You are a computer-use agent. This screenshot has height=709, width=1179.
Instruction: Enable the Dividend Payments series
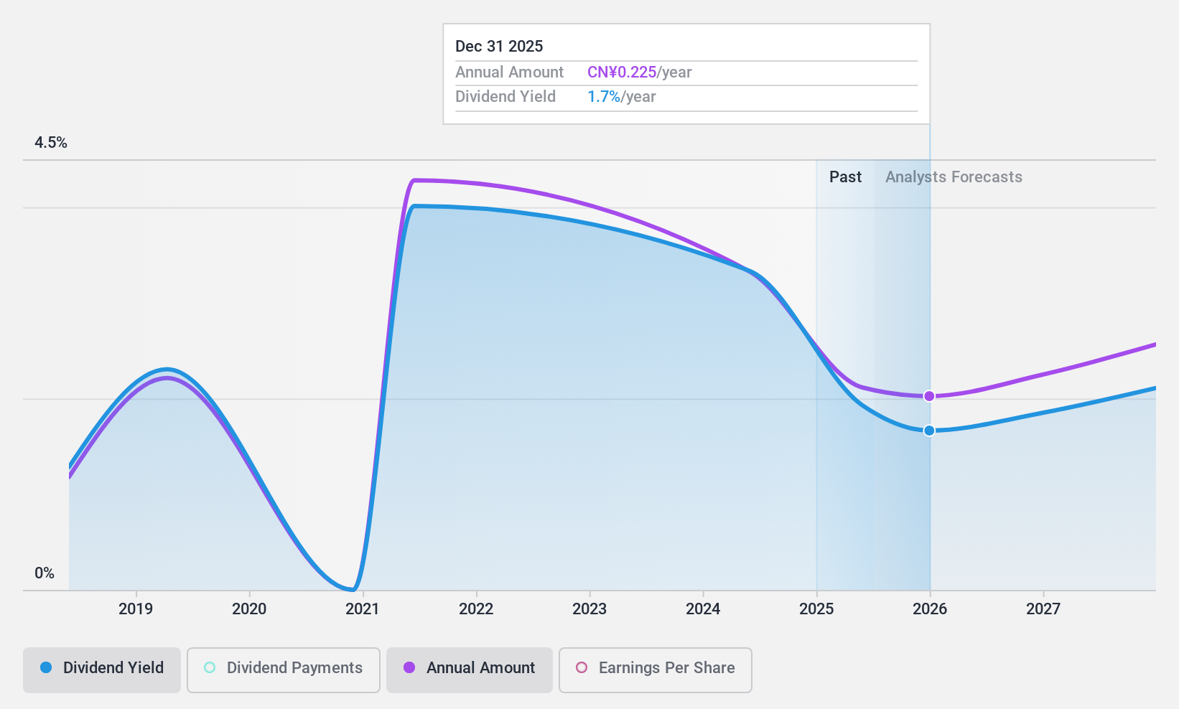(284, 670)
